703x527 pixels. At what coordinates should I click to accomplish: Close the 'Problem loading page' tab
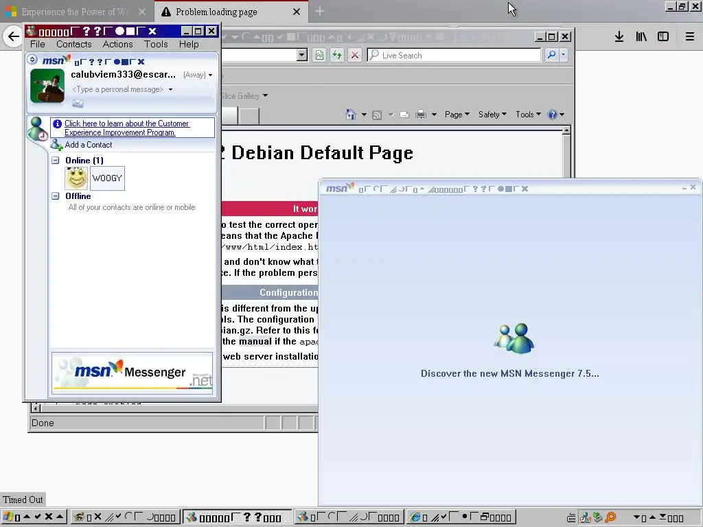297,12
